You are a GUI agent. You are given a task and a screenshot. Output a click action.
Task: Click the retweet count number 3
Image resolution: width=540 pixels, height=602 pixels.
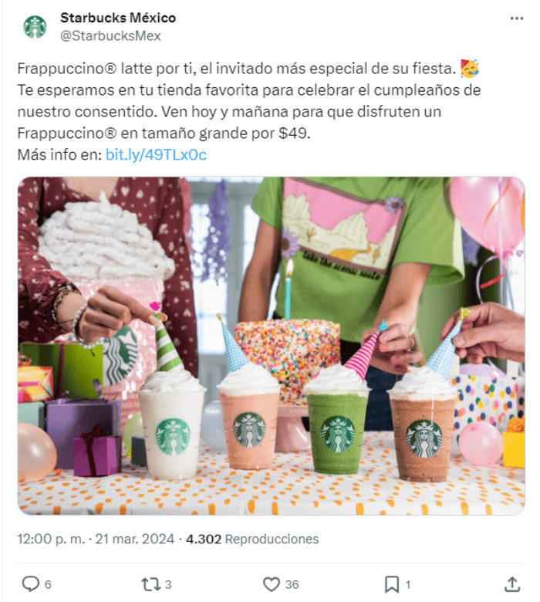[x=168, y=585]
